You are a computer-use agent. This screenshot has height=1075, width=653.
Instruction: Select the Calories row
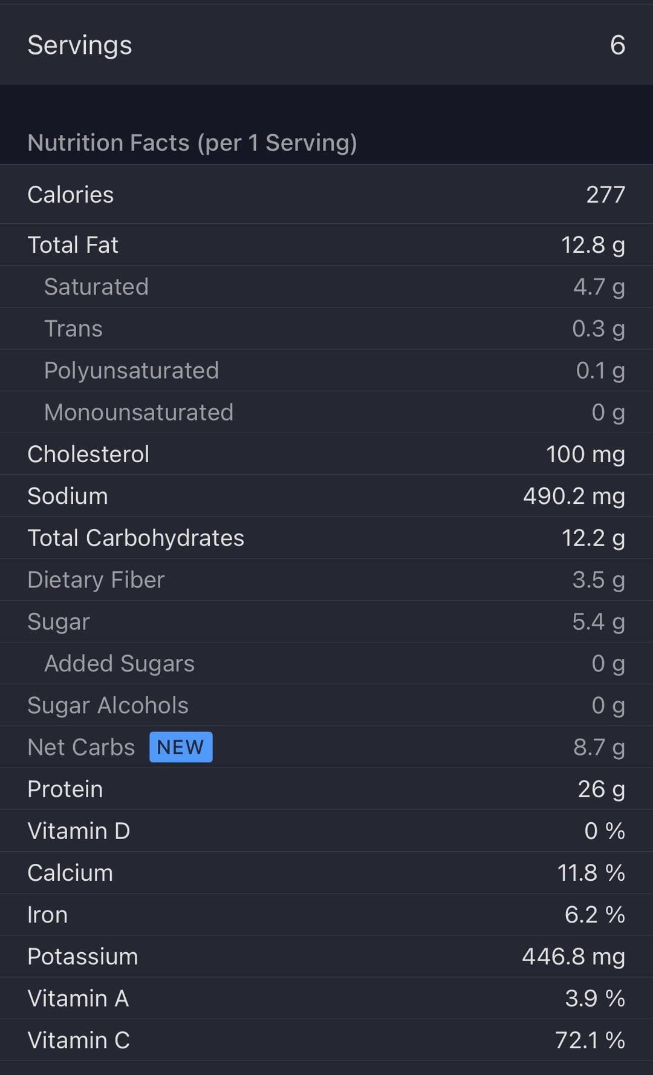tap(326, 195)
